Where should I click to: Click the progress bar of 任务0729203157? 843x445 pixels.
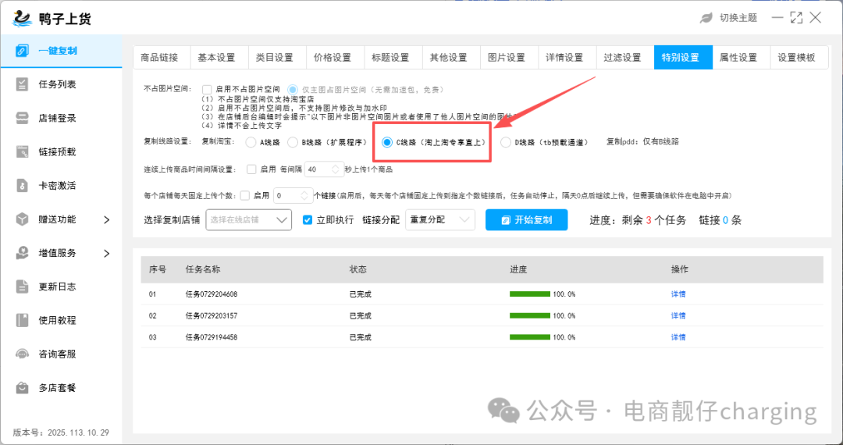(x=529, y=315)
